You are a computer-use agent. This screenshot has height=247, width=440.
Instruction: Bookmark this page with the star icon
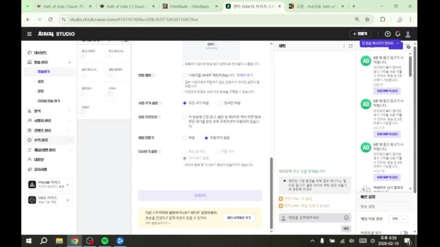367,20
